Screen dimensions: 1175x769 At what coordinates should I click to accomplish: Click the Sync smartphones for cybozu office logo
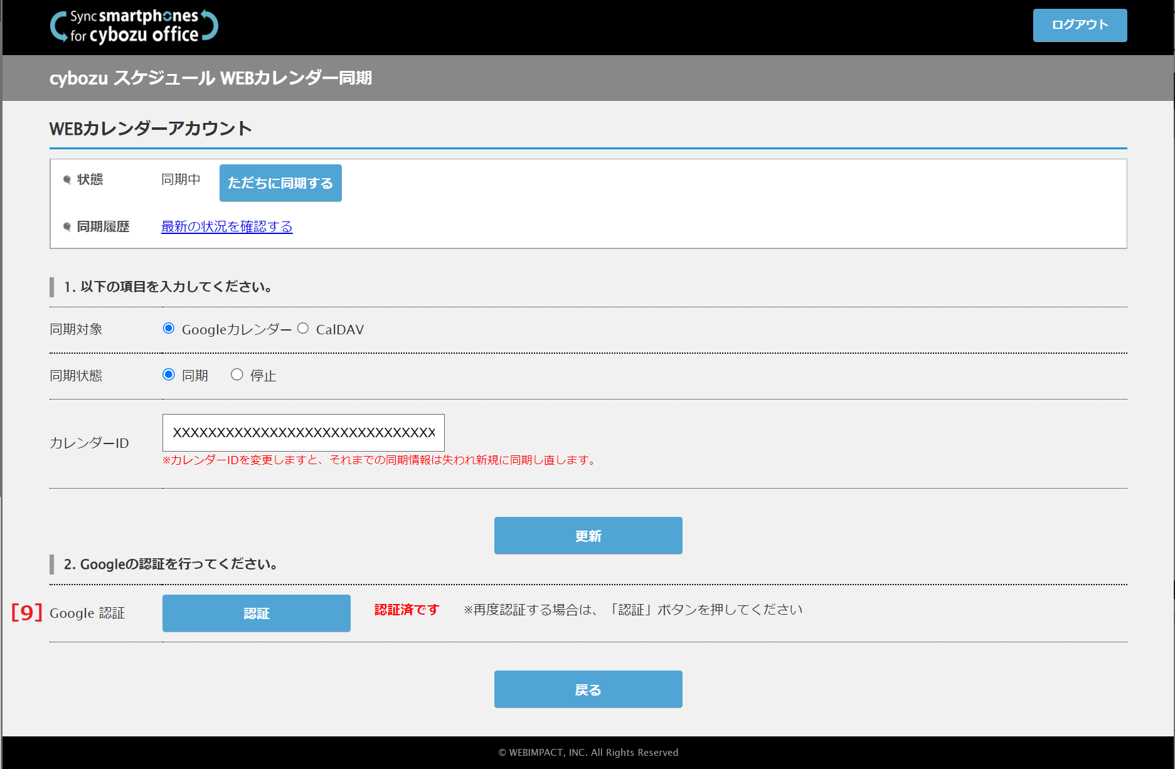(134, 26)
